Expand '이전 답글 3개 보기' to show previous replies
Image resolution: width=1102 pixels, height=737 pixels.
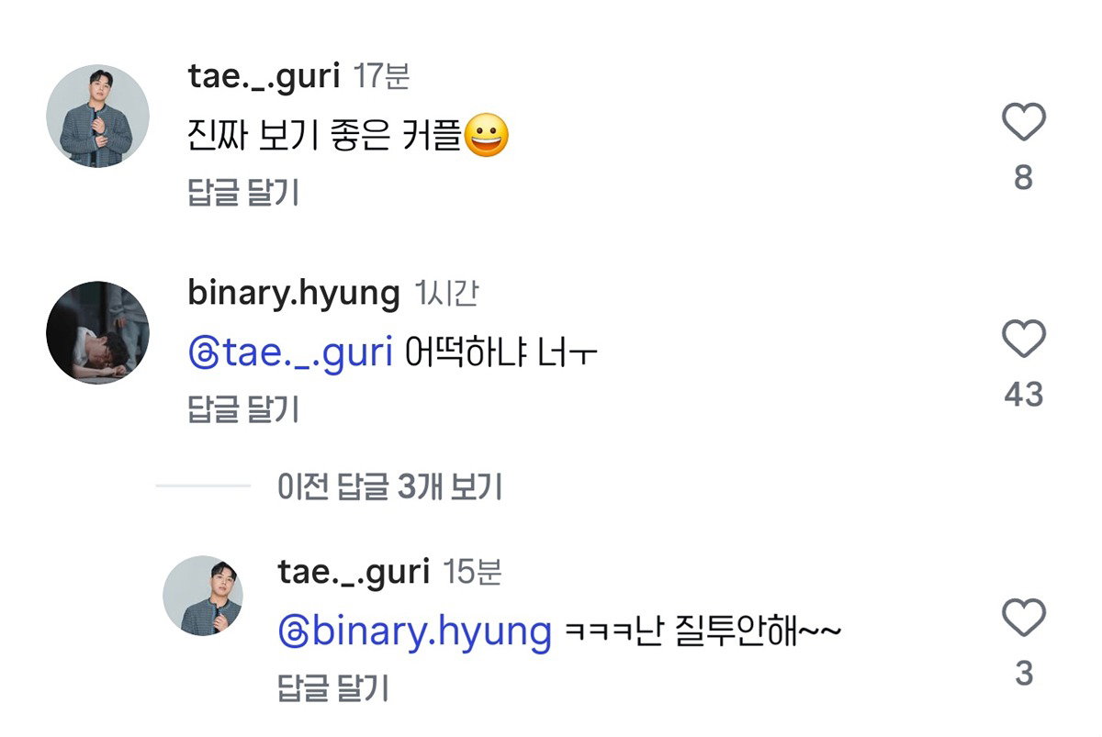[389, 487]
